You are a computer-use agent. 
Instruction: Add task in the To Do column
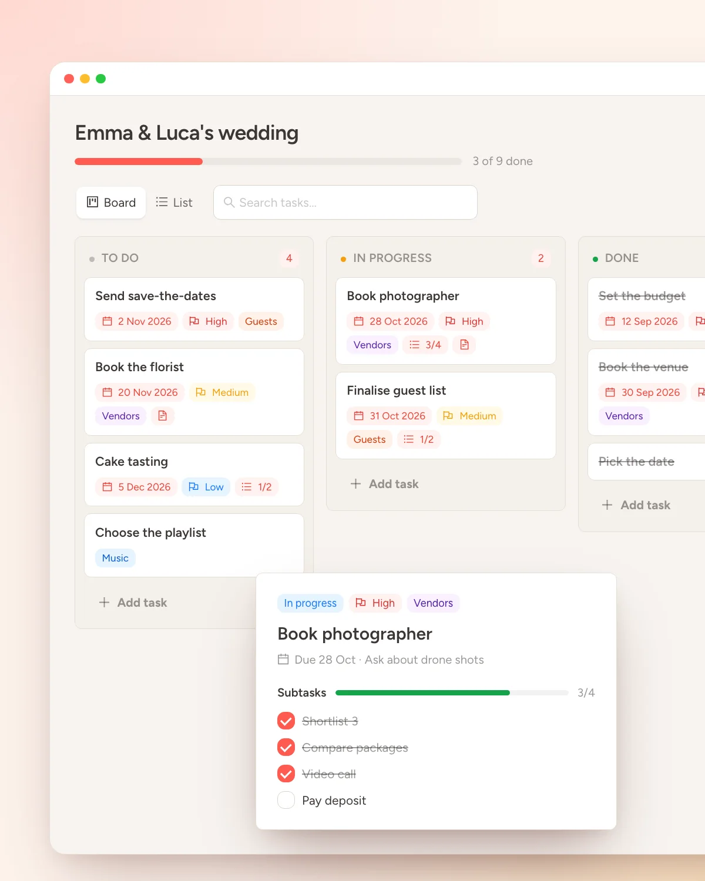133,603
